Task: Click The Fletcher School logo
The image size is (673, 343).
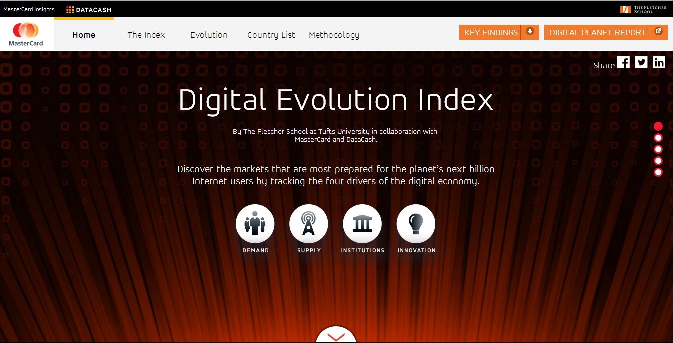Action: (644, 10)
